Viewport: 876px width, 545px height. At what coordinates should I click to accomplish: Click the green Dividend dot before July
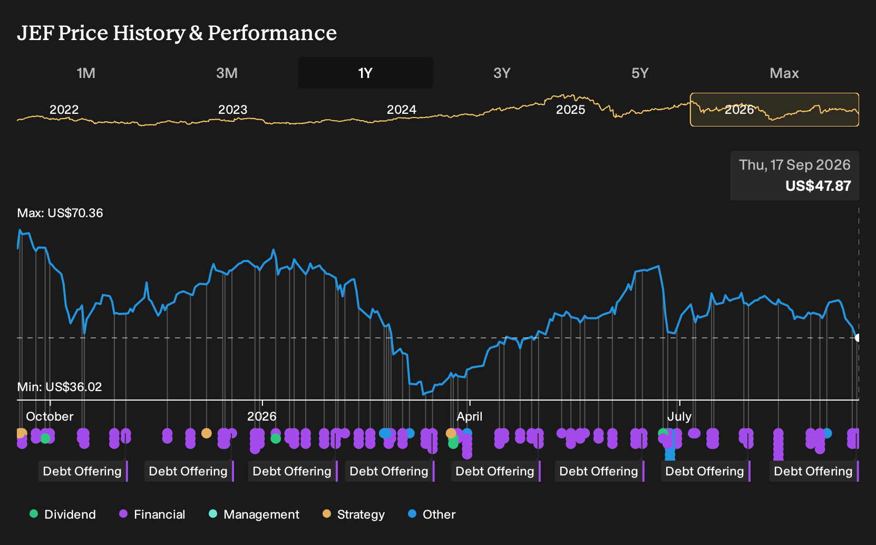point(663,433)
